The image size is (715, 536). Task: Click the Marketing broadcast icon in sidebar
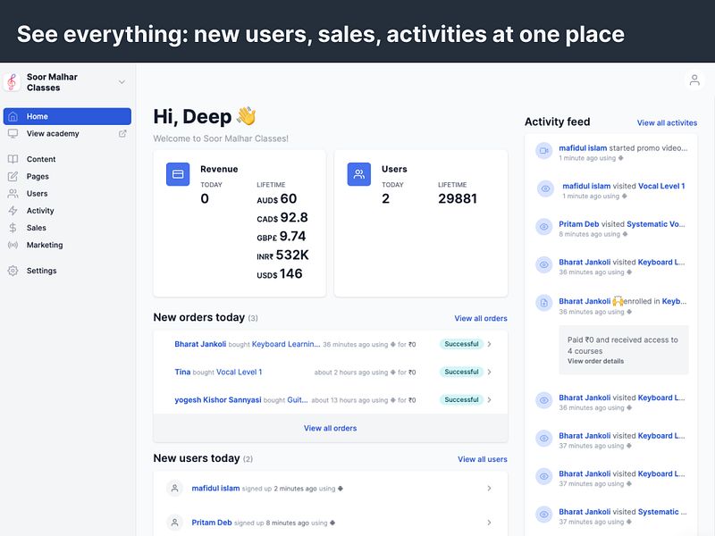[13, 245]
